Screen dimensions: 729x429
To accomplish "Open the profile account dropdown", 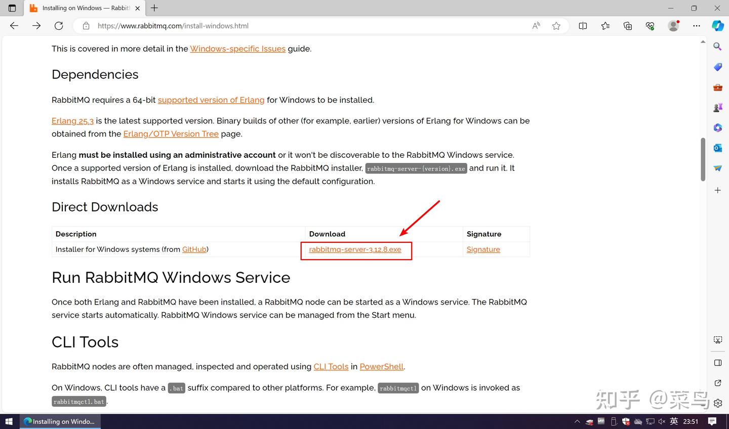I will click(673, 26).
